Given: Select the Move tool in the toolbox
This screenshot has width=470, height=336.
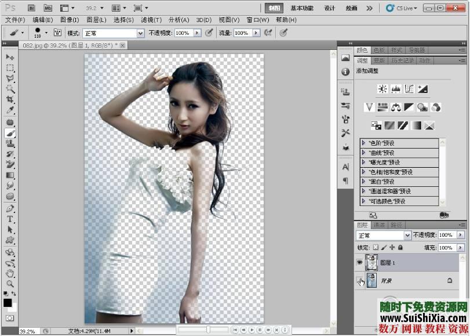Looking at the screenshot, I should (10, 57).
